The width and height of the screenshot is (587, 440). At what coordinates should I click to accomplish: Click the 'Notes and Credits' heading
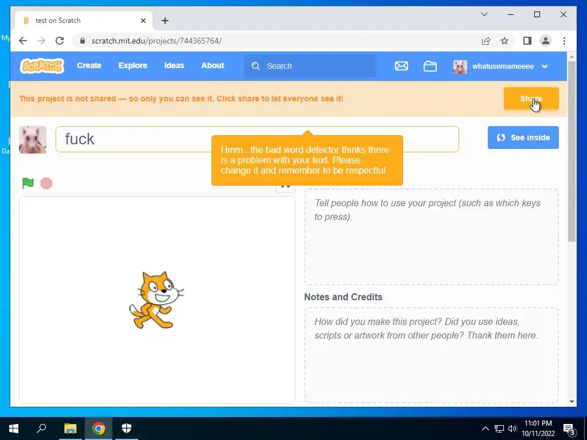pyautogui.click(x=343, y=297)
